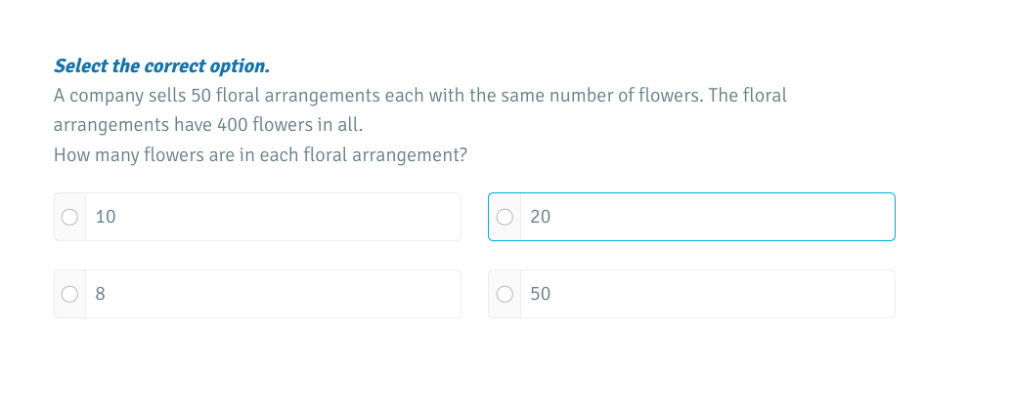Click the number 10 option label

tap(106, 218)
